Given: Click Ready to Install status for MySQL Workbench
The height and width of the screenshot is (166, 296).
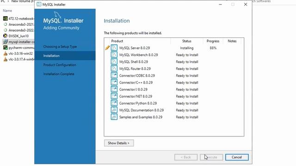Looking at the screenshot, I should 187,55.
